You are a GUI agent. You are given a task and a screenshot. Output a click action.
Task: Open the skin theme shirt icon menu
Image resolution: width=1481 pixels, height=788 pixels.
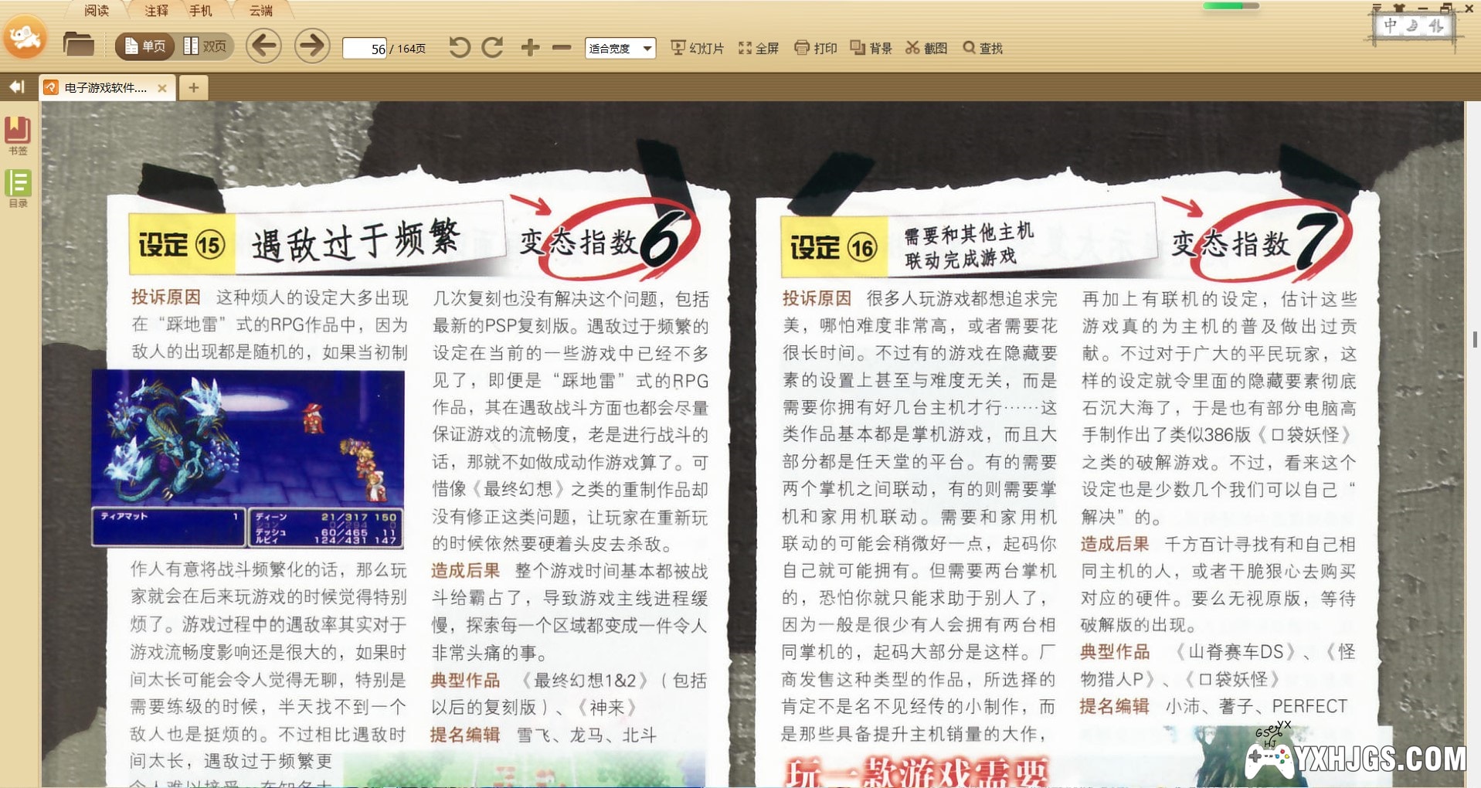(1398, 8)
